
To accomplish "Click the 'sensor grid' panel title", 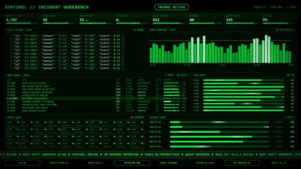I will (x=14, y=117).
